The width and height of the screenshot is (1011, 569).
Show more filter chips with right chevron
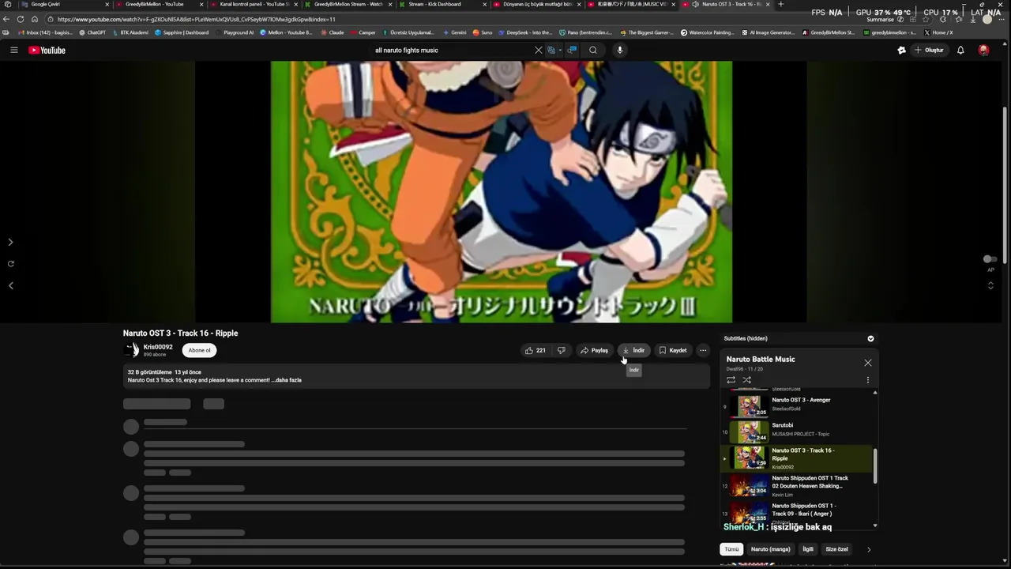pos(869,549)
